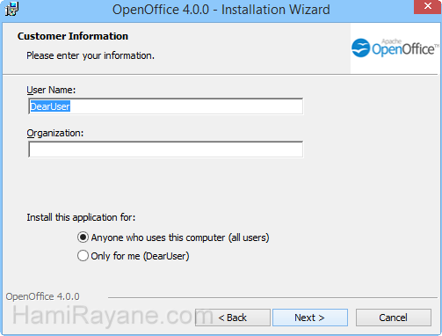Click the 'Organization:' label
Viewport: 442px width, 336px height.
point(55,133)
